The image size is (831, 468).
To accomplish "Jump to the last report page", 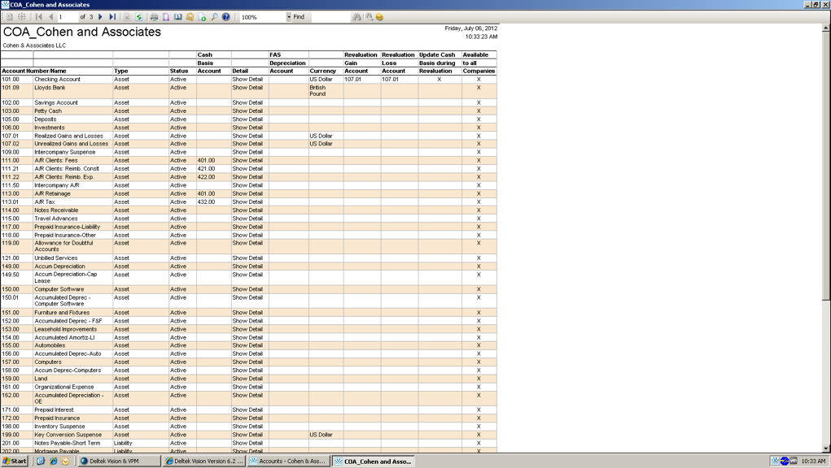I will click(x=112, y=17).
